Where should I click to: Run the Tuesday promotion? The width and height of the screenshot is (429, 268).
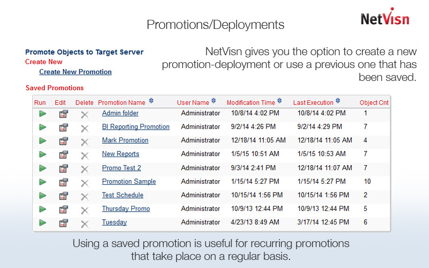tap(43, 222)
